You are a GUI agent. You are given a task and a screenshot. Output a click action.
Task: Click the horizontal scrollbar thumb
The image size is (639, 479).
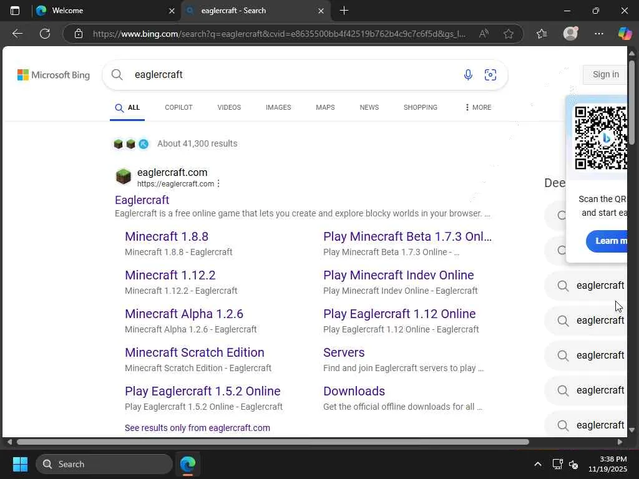(x=273, y=442)
